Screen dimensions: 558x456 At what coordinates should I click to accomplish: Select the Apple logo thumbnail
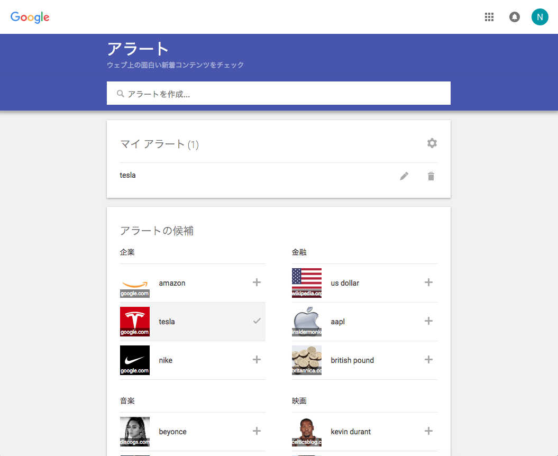tap(306, 322)
